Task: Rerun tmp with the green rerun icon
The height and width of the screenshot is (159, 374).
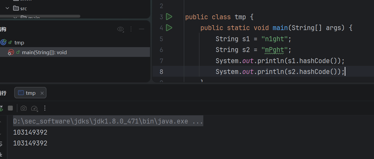Action: point(1,109)
